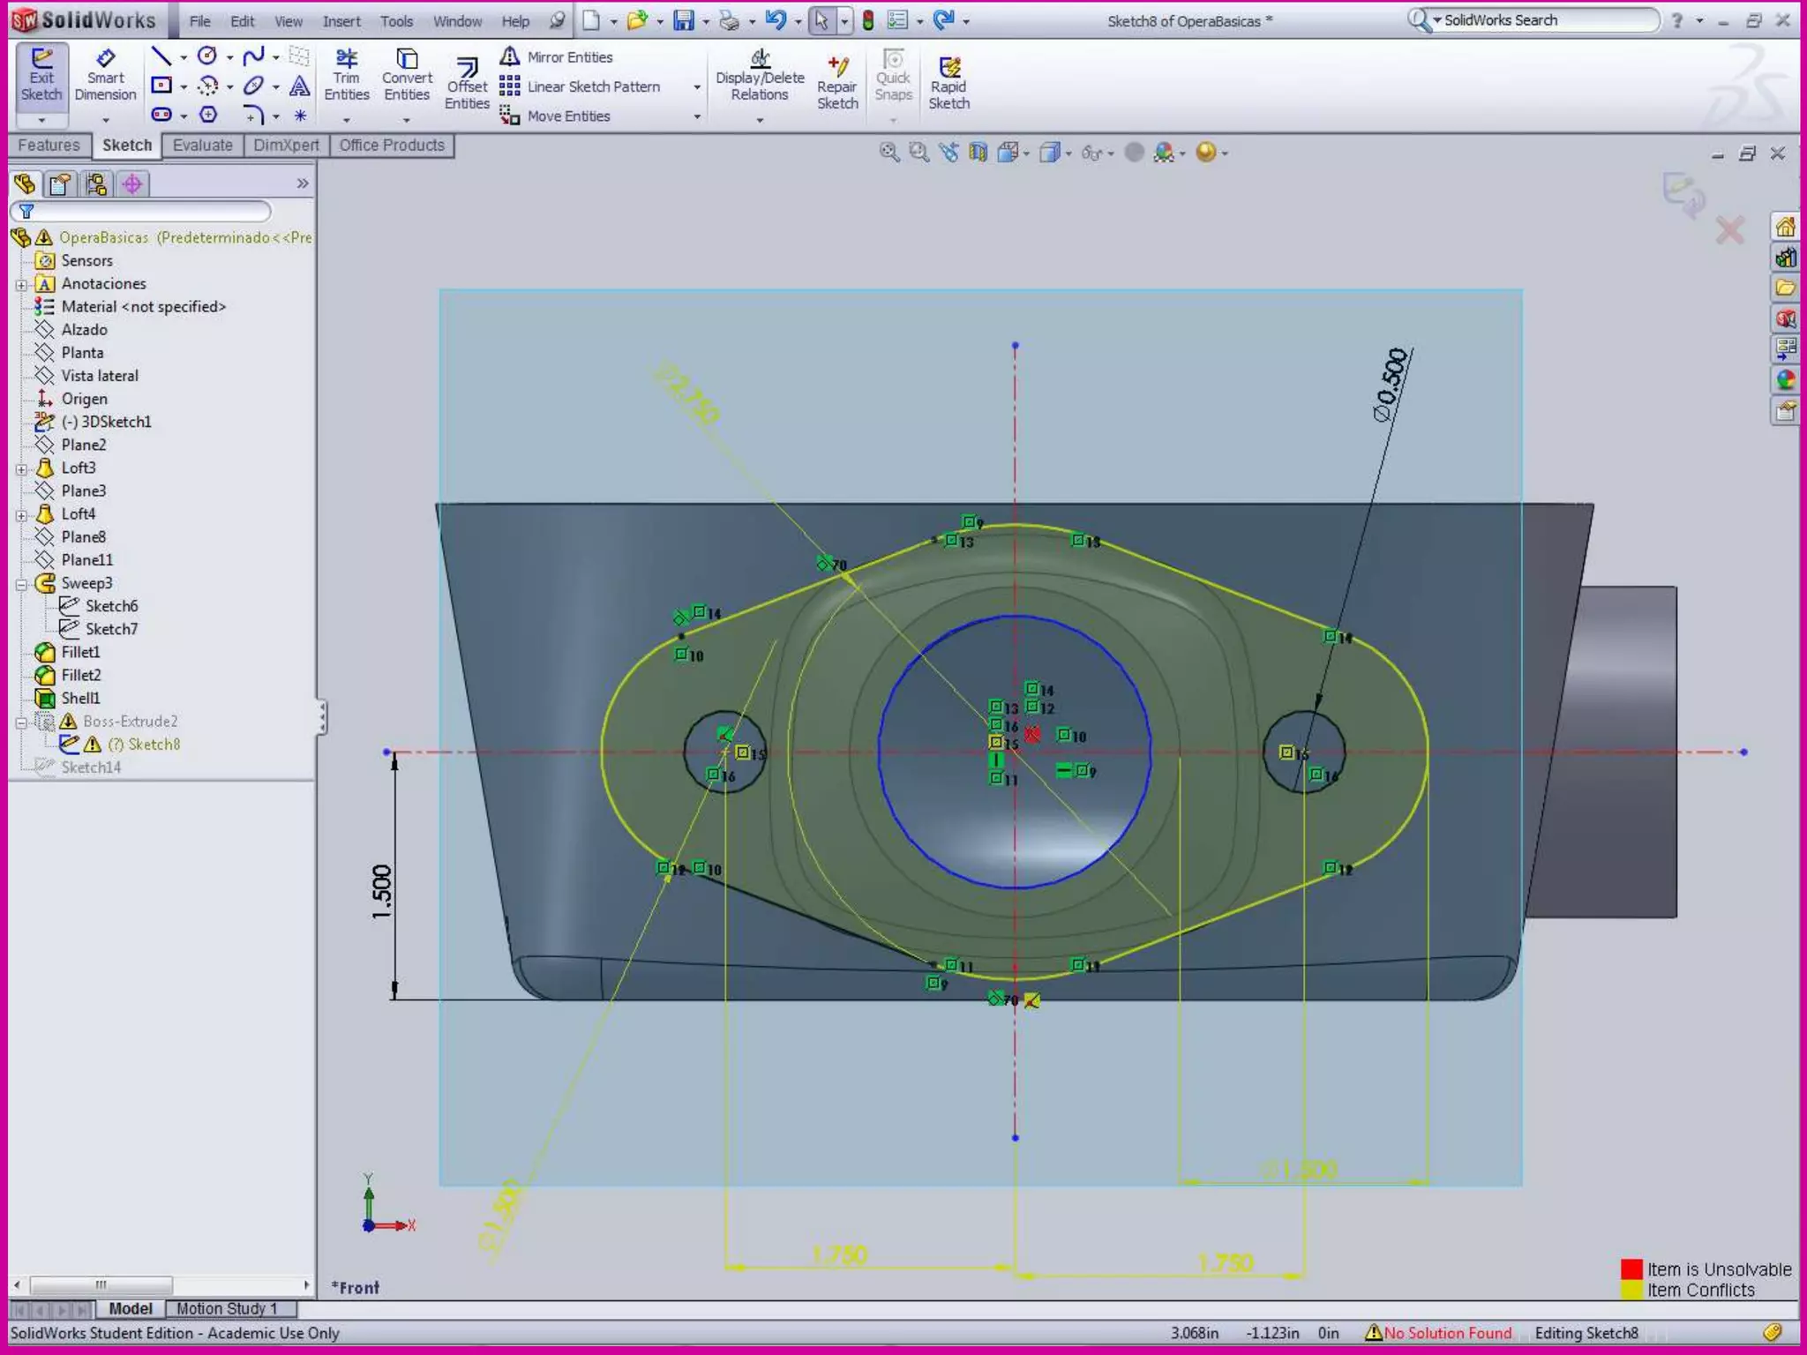Open the Repair Sketch tool
The height and width of the screenshot is (1355, 1807).
click(836, 84)
